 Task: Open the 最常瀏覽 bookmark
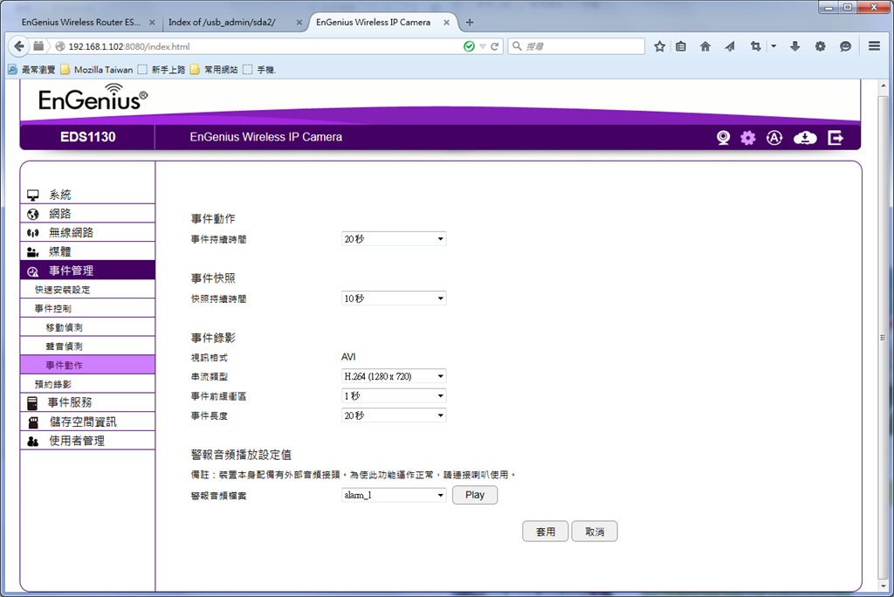click(x=32, y=70)
